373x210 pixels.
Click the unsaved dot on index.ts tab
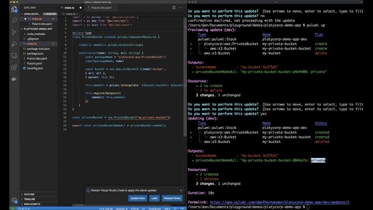click(80, 8)
